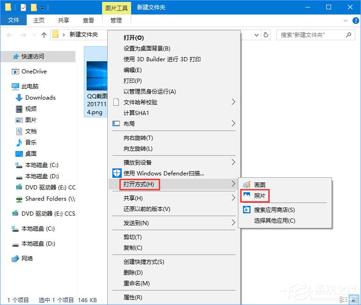Image resolution: width=361 pixels, height=305 pixels.
Task: Switch to details view icon in status bar
Action: tap(344, 299)
